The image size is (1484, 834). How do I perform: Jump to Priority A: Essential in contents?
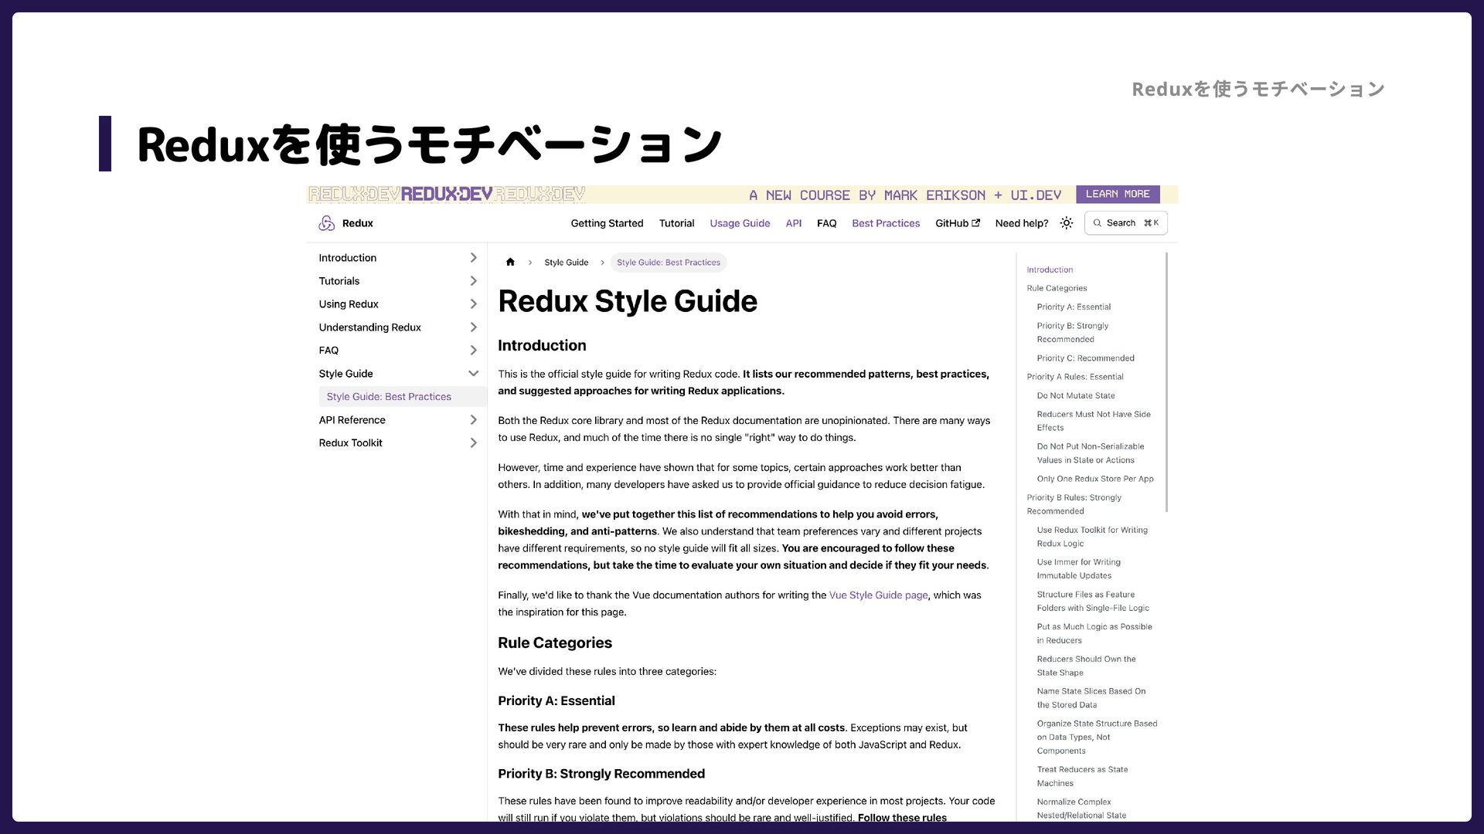(1074, 307)
